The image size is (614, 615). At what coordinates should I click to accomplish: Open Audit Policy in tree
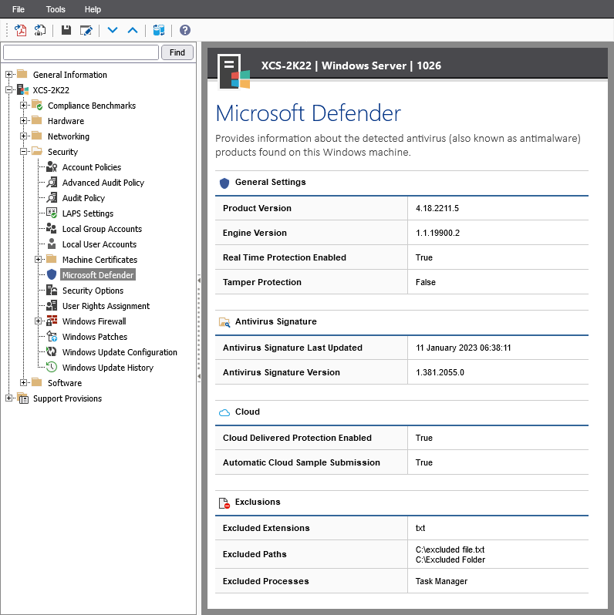(x=83, y=197)
